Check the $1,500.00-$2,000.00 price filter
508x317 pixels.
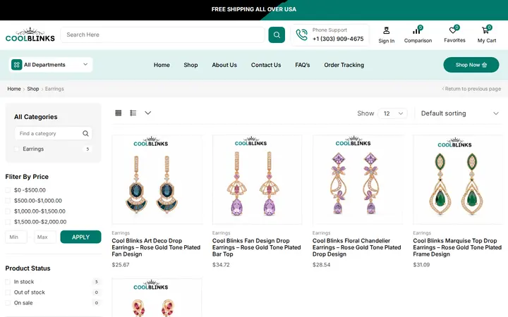coord(8,222)
